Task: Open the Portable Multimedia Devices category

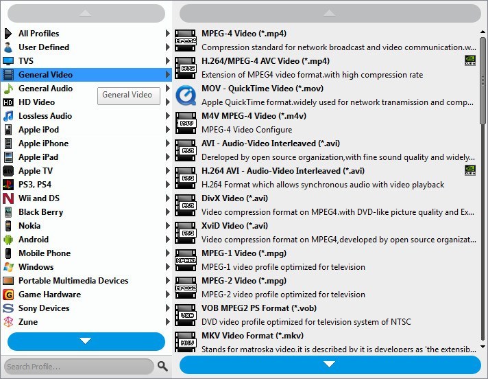Action: click(86, 281)
